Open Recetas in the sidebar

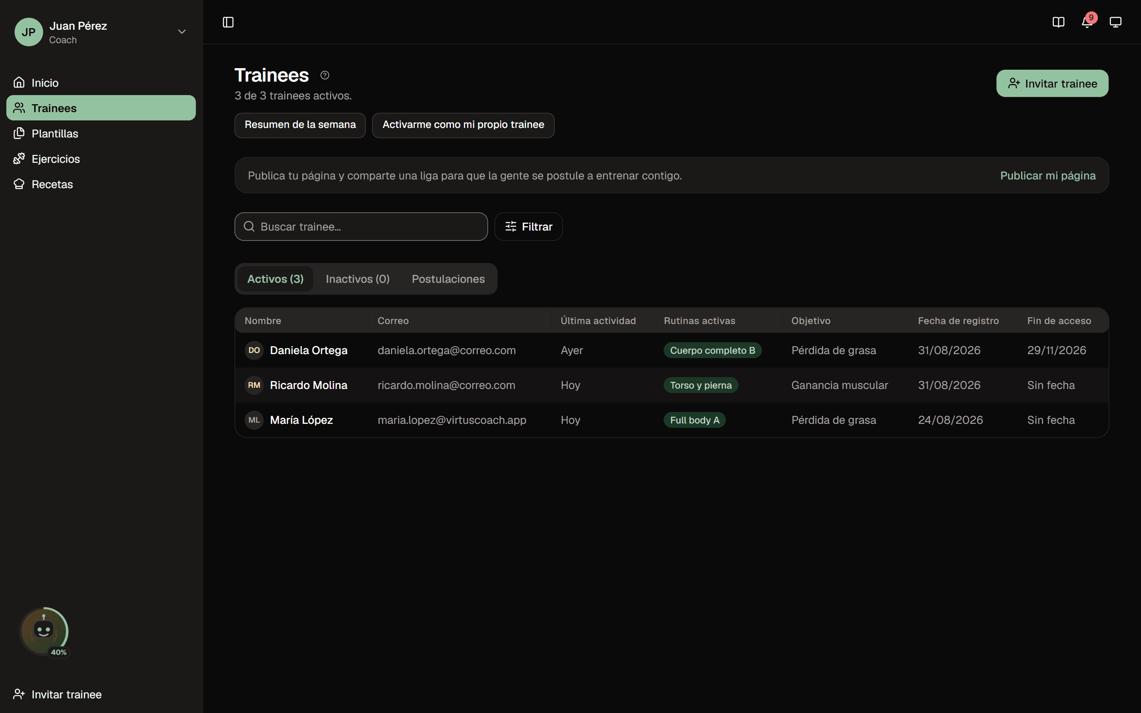(x=101, y=184)
